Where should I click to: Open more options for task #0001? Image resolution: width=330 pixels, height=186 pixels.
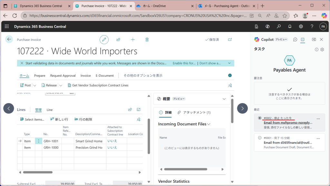coord(318,139)
